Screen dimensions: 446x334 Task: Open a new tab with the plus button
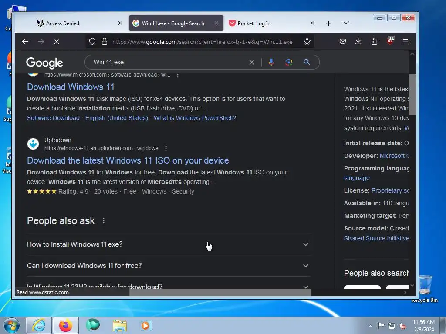[328, 23]
